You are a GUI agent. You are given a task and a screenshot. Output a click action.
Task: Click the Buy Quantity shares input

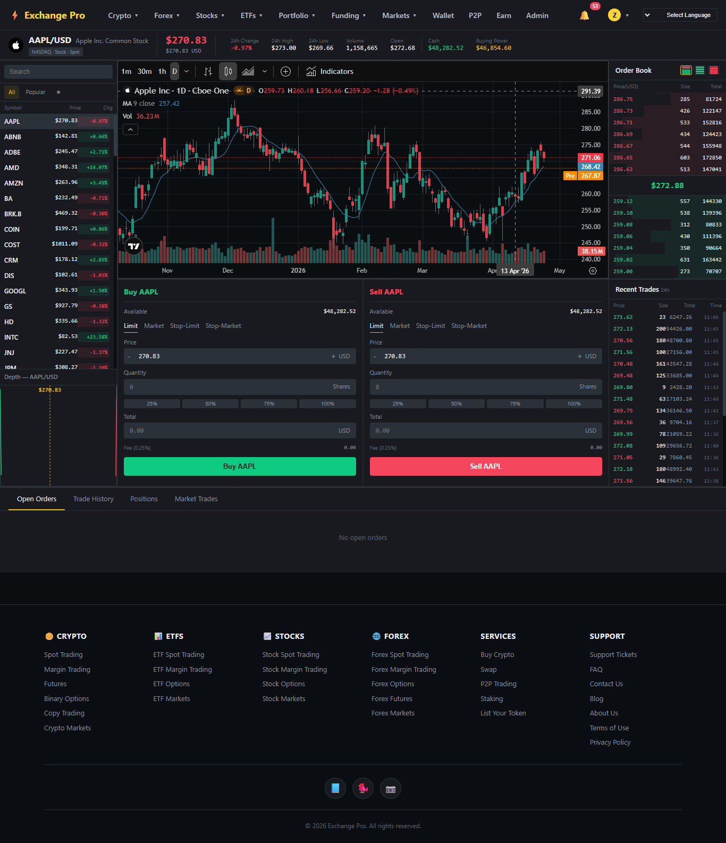pyautogui.click(x=240, y=386)
